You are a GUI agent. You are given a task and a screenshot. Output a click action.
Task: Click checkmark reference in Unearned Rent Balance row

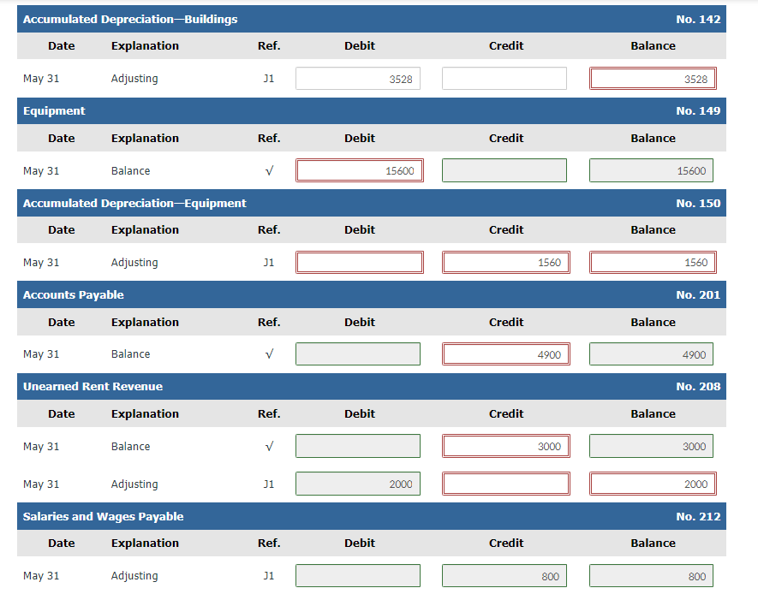[269, 446]
